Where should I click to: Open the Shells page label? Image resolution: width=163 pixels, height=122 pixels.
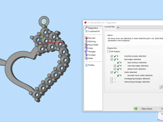point(91,58)
